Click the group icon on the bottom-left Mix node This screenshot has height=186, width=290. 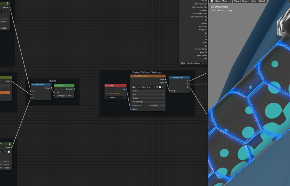(10, 143)
